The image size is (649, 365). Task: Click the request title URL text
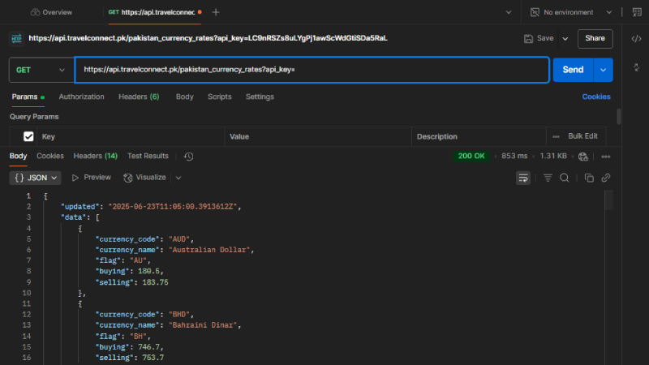(x=208, y=38)
